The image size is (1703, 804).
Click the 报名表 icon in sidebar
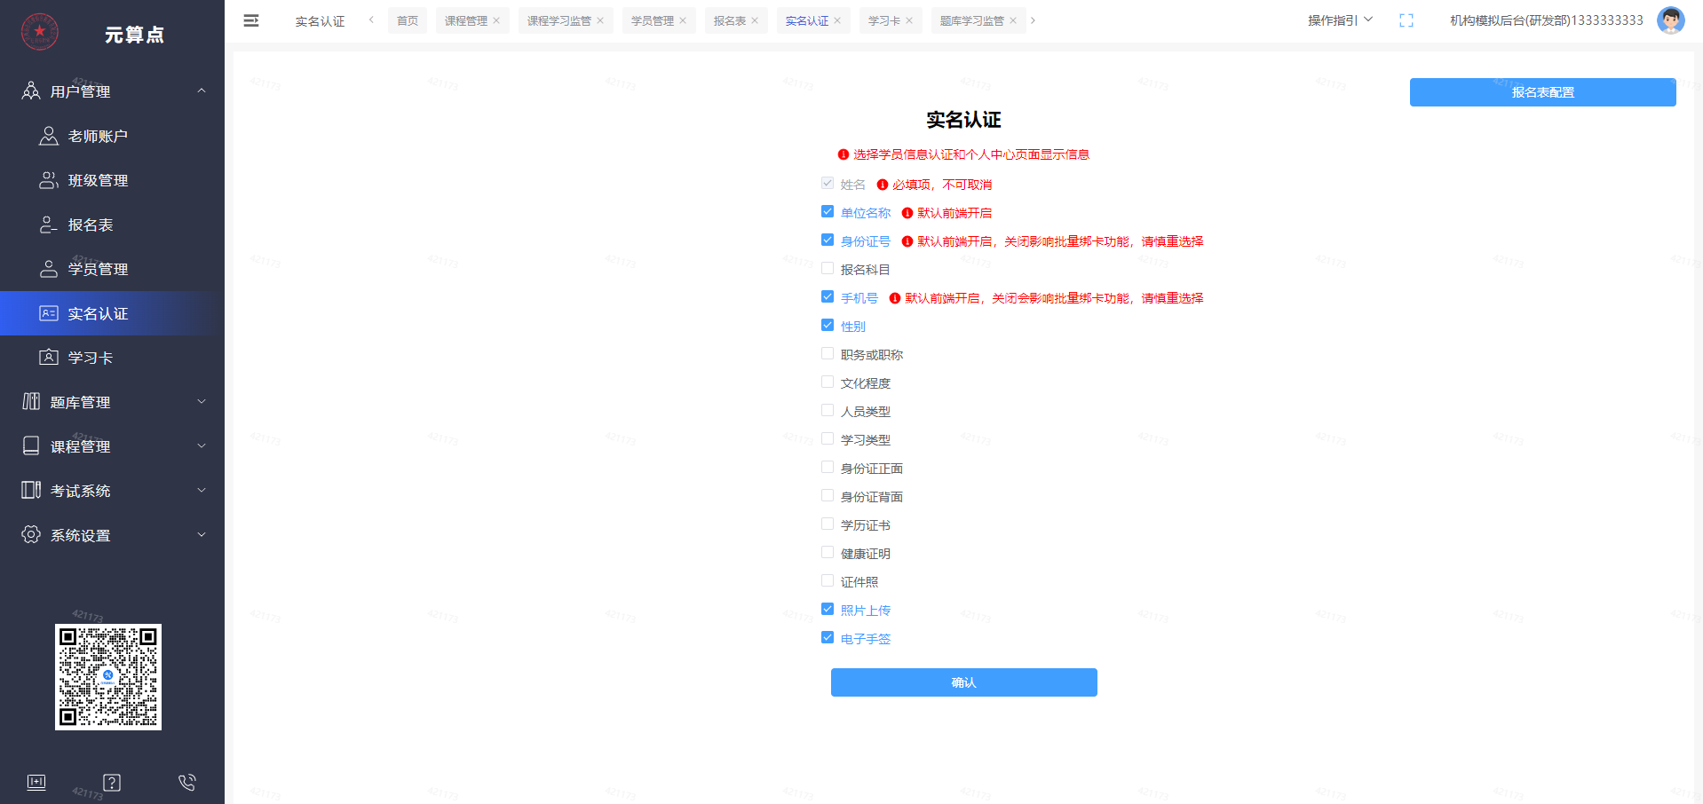(x=49, y=224)
